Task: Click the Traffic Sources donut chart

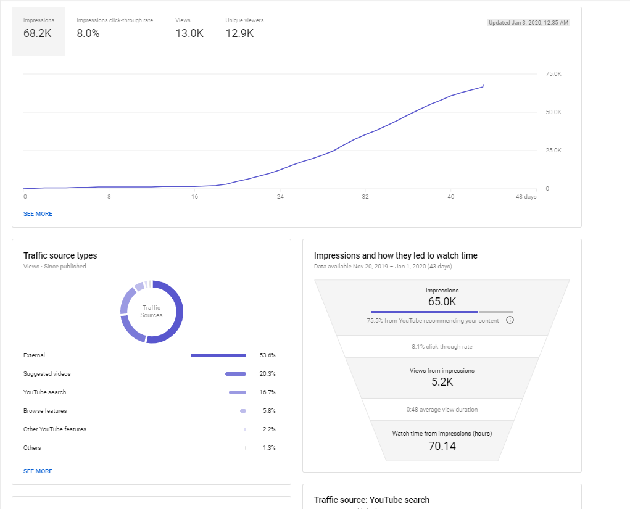Action: click(x=151, y=312)
